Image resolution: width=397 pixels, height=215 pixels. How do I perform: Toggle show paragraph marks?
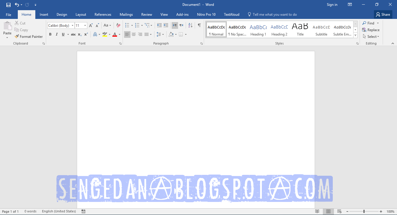tap(199, 25)
